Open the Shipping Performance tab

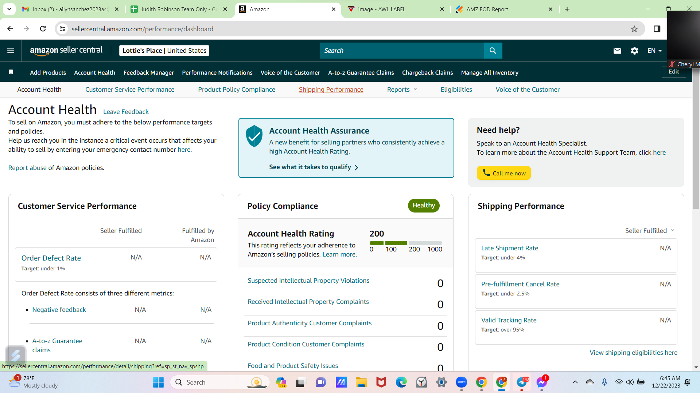click(331, 90)
